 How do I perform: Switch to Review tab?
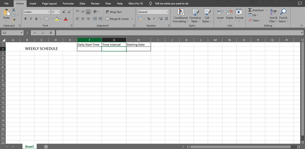point(95,4)
